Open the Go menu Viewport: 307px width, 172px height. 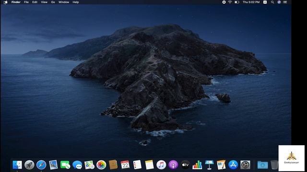click(x=53, y=2)
